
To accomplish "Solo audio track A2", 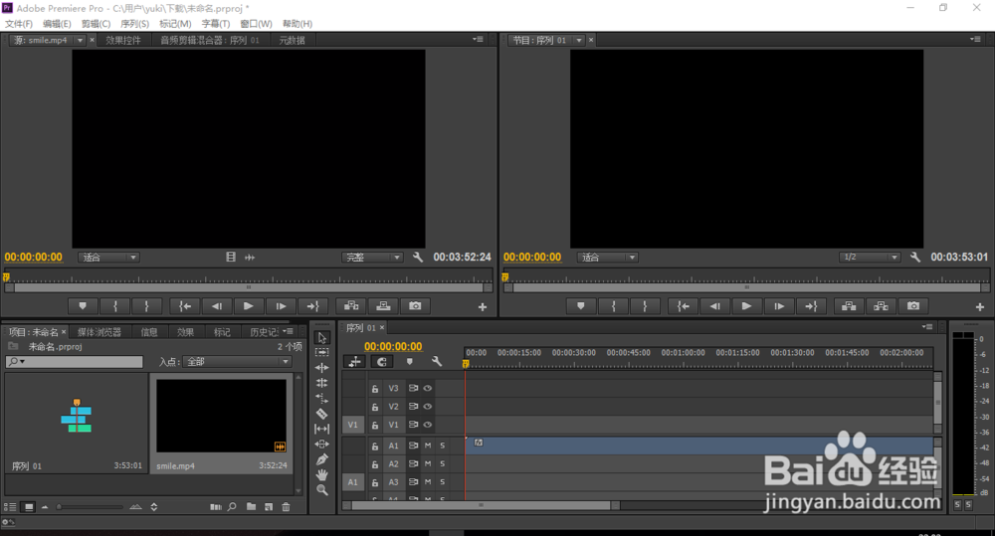I will pos(443,463).
